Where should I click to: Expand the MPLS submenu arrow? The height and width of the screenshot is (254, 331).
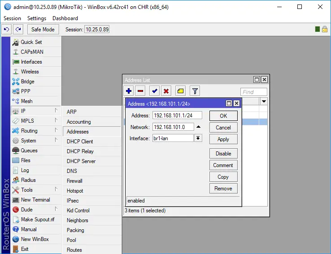point(56,121)
